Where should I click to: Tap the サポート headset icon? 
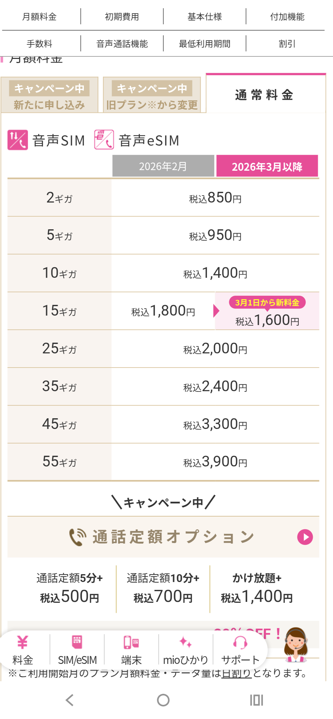pyautogui.click(x=240, y=642)
